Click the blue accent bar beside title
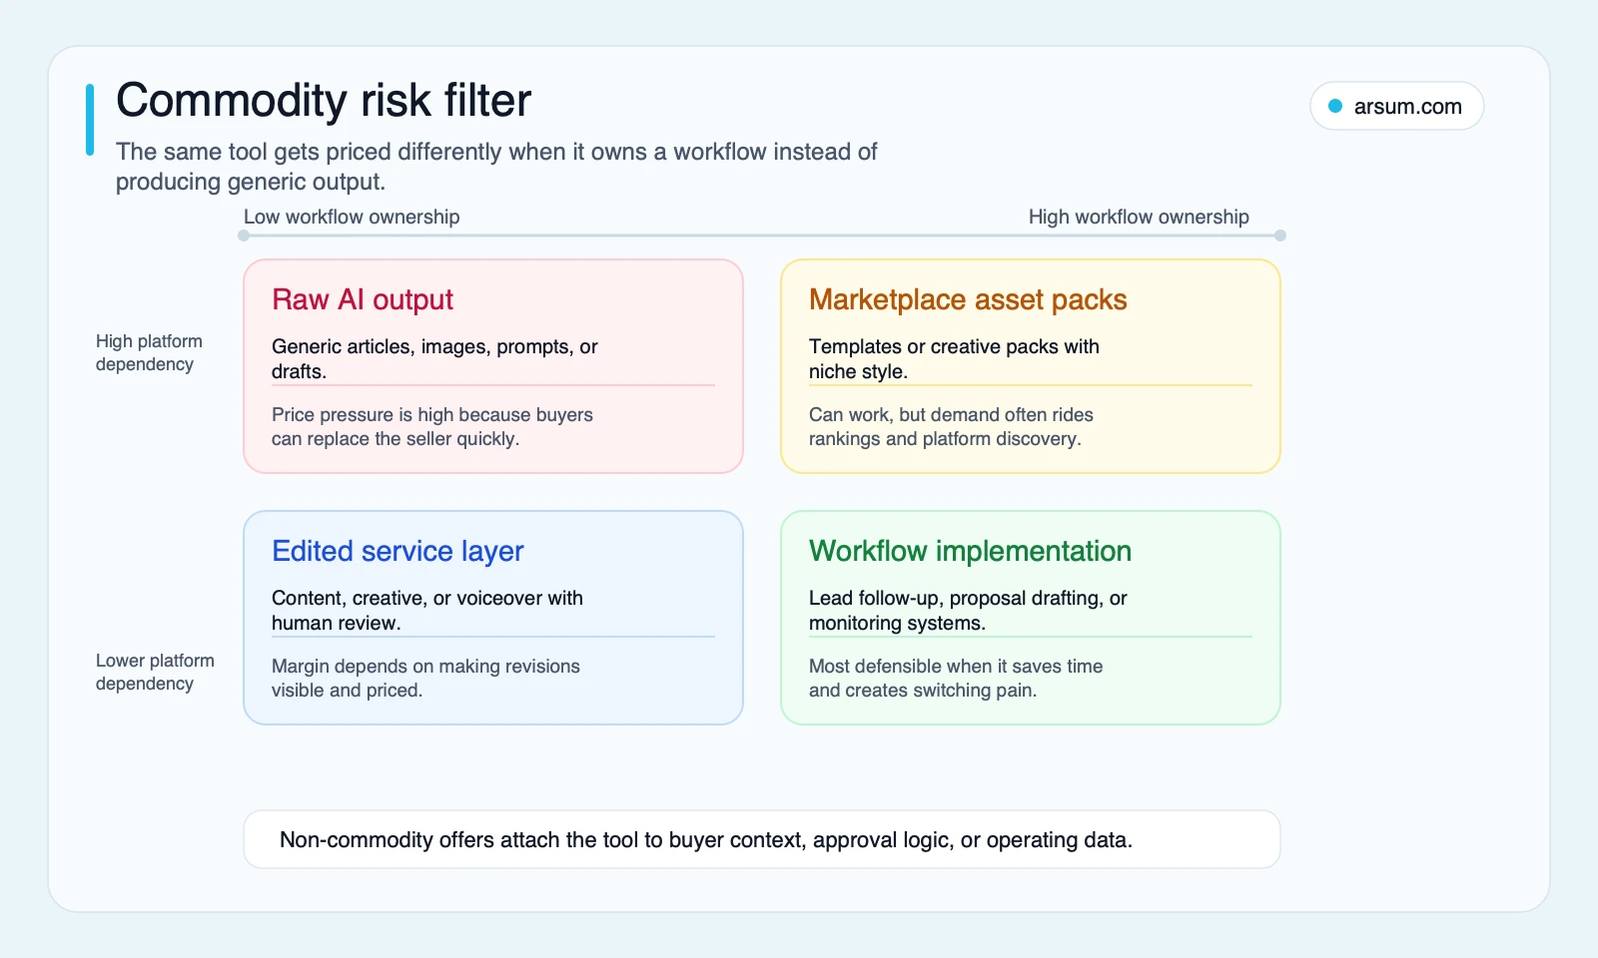The image size is (1598, 958). point(90,120)
